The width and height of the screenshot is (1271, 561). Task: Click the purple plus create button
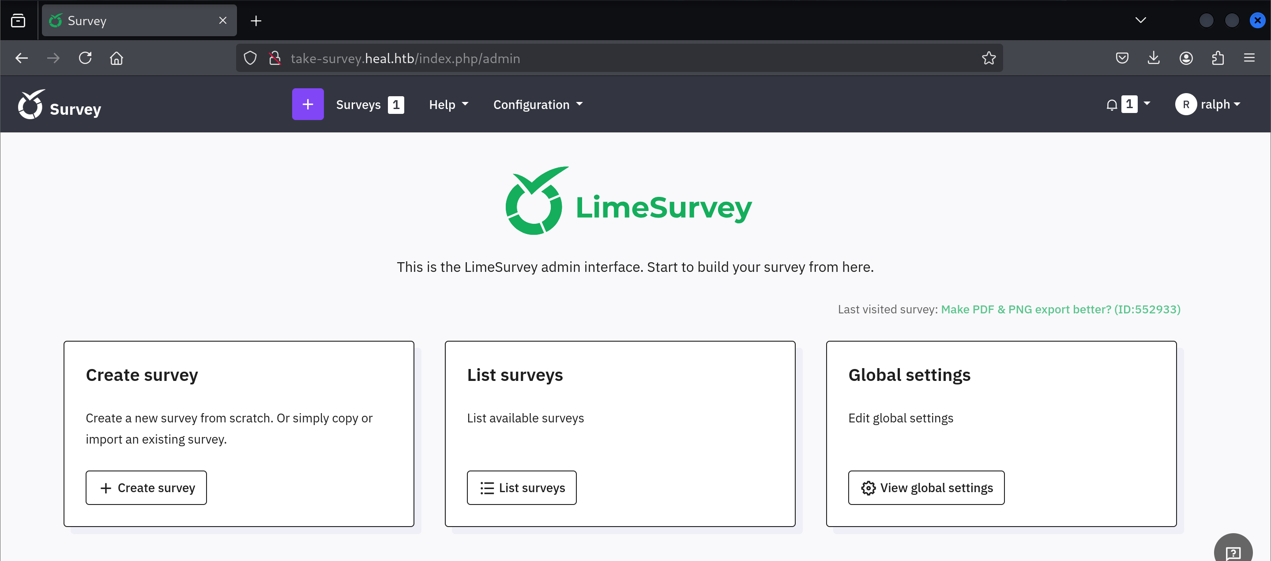pos(308,104)
